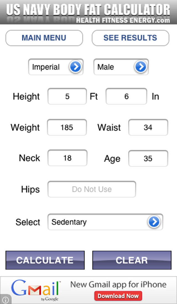View SEE RESULTS screen
Viewport: 177px width, 304px height.
pyautogui.click(x=130, y=38)
